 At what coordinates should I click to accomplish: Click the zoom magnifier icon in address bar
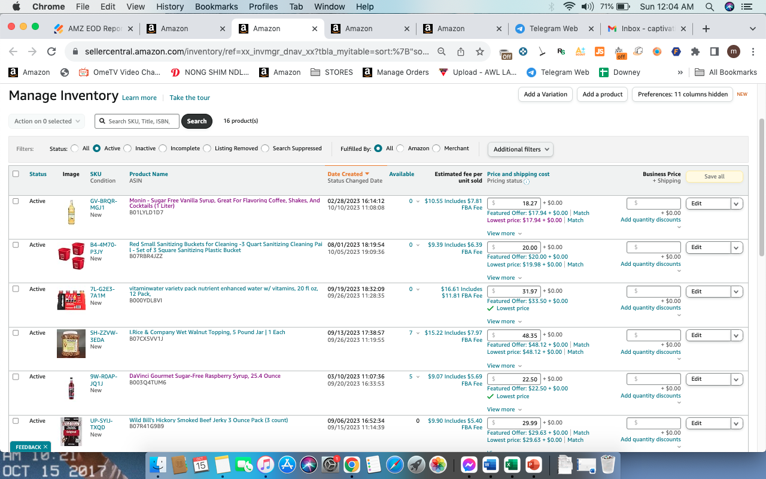tap(442, 51)
